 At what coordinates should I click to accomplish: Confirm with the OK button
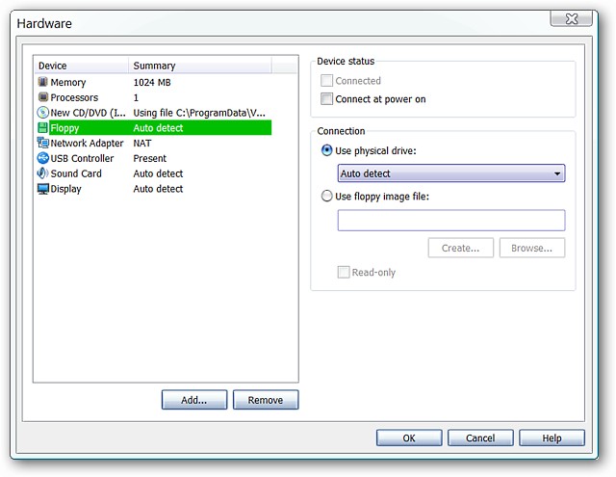(409, 438)
